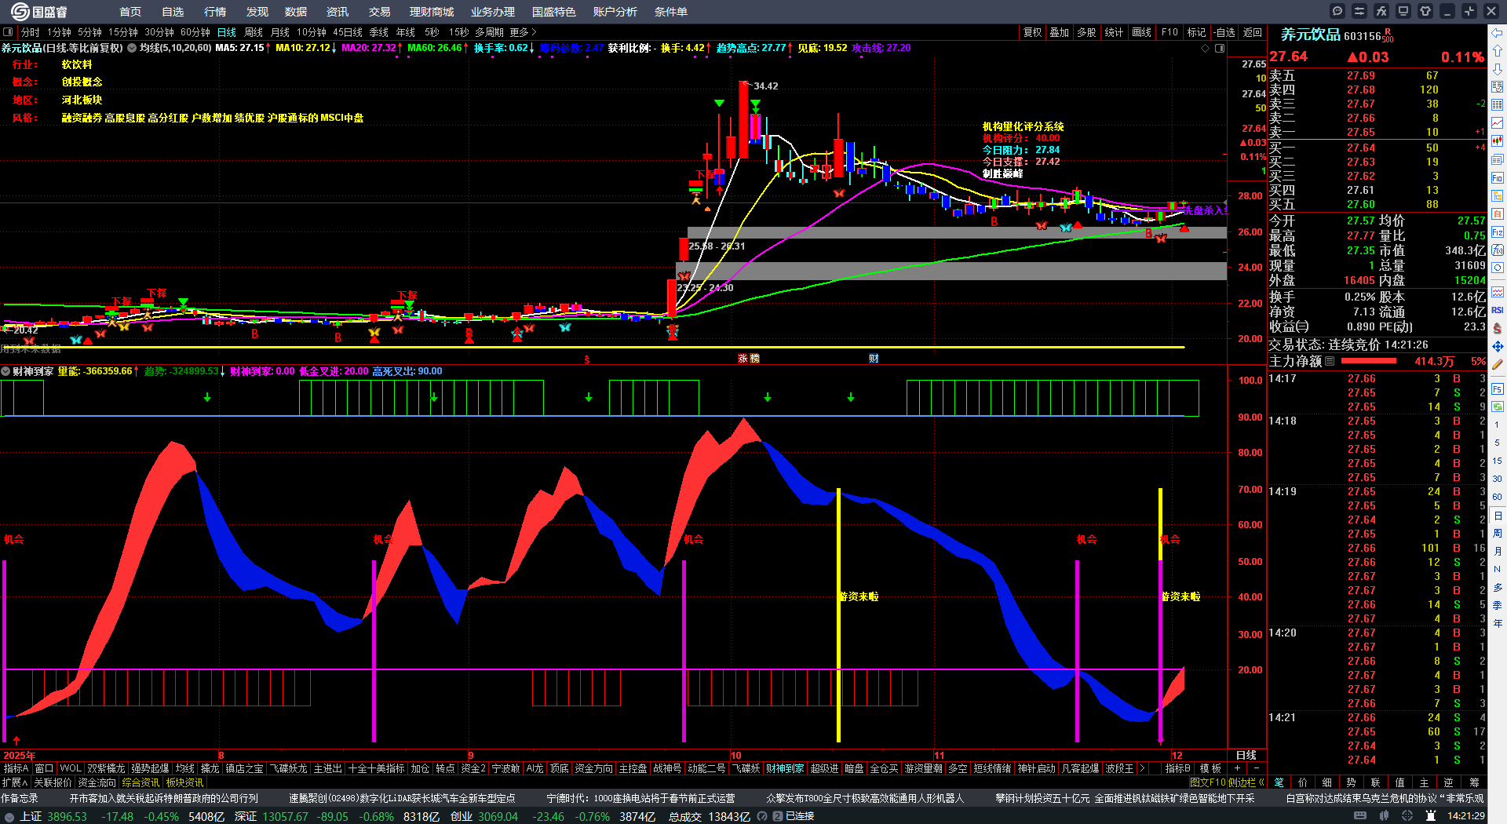
Task: Click the red dollar icon in right sidebar
Action: click(x=1498, y=328)
